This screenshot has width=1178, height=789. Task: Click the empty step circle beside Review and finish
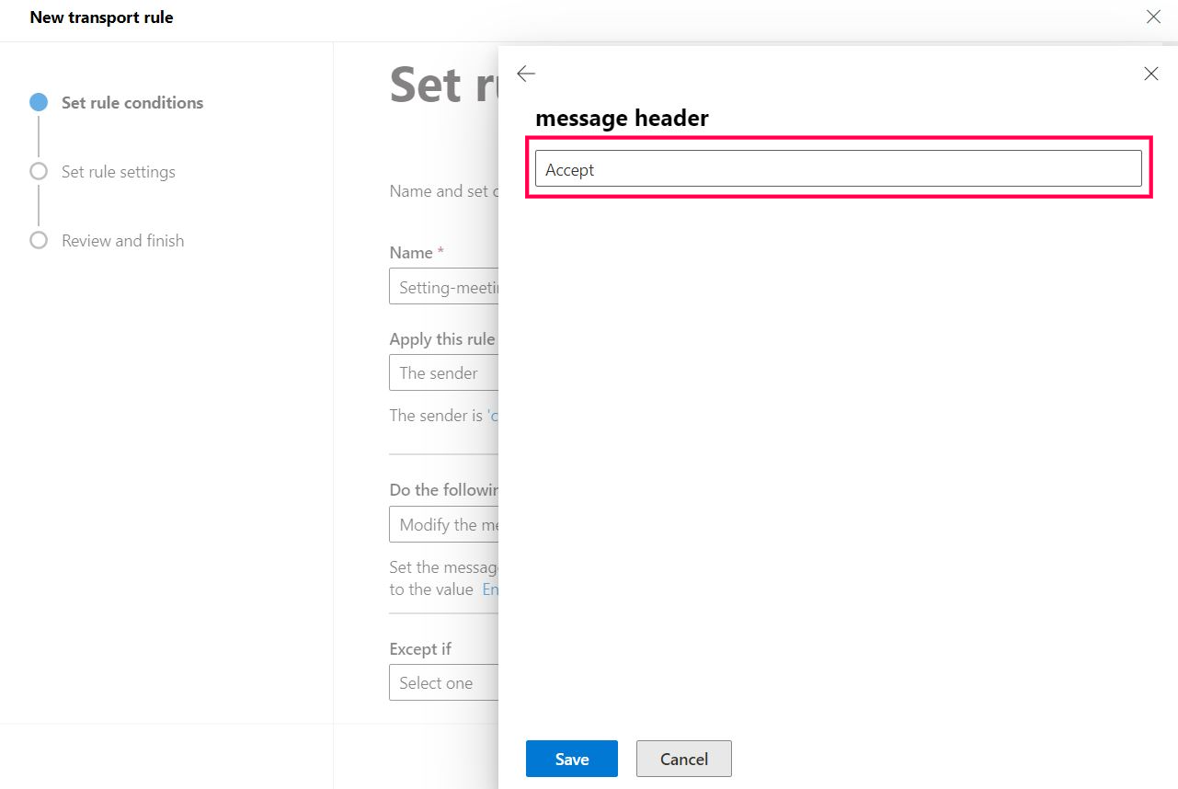pos(39,240)
